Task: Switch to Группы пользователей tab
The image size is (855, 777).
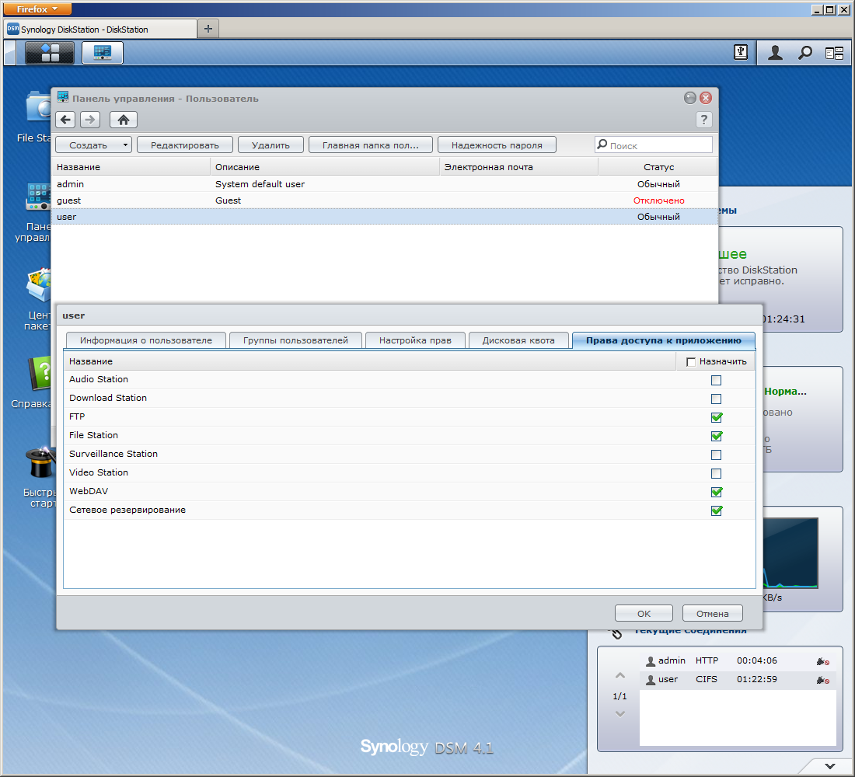Action: click(295, 340)
